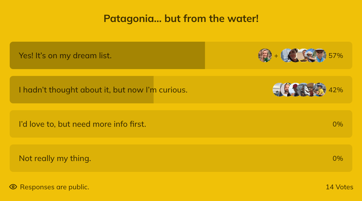
Task: Click the standalone avatar left of the plus sign
Action: (x=265, y=55)
